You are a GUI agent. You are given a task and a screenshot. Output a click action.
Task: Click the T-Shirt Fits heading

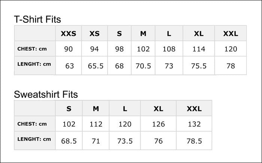37,19
